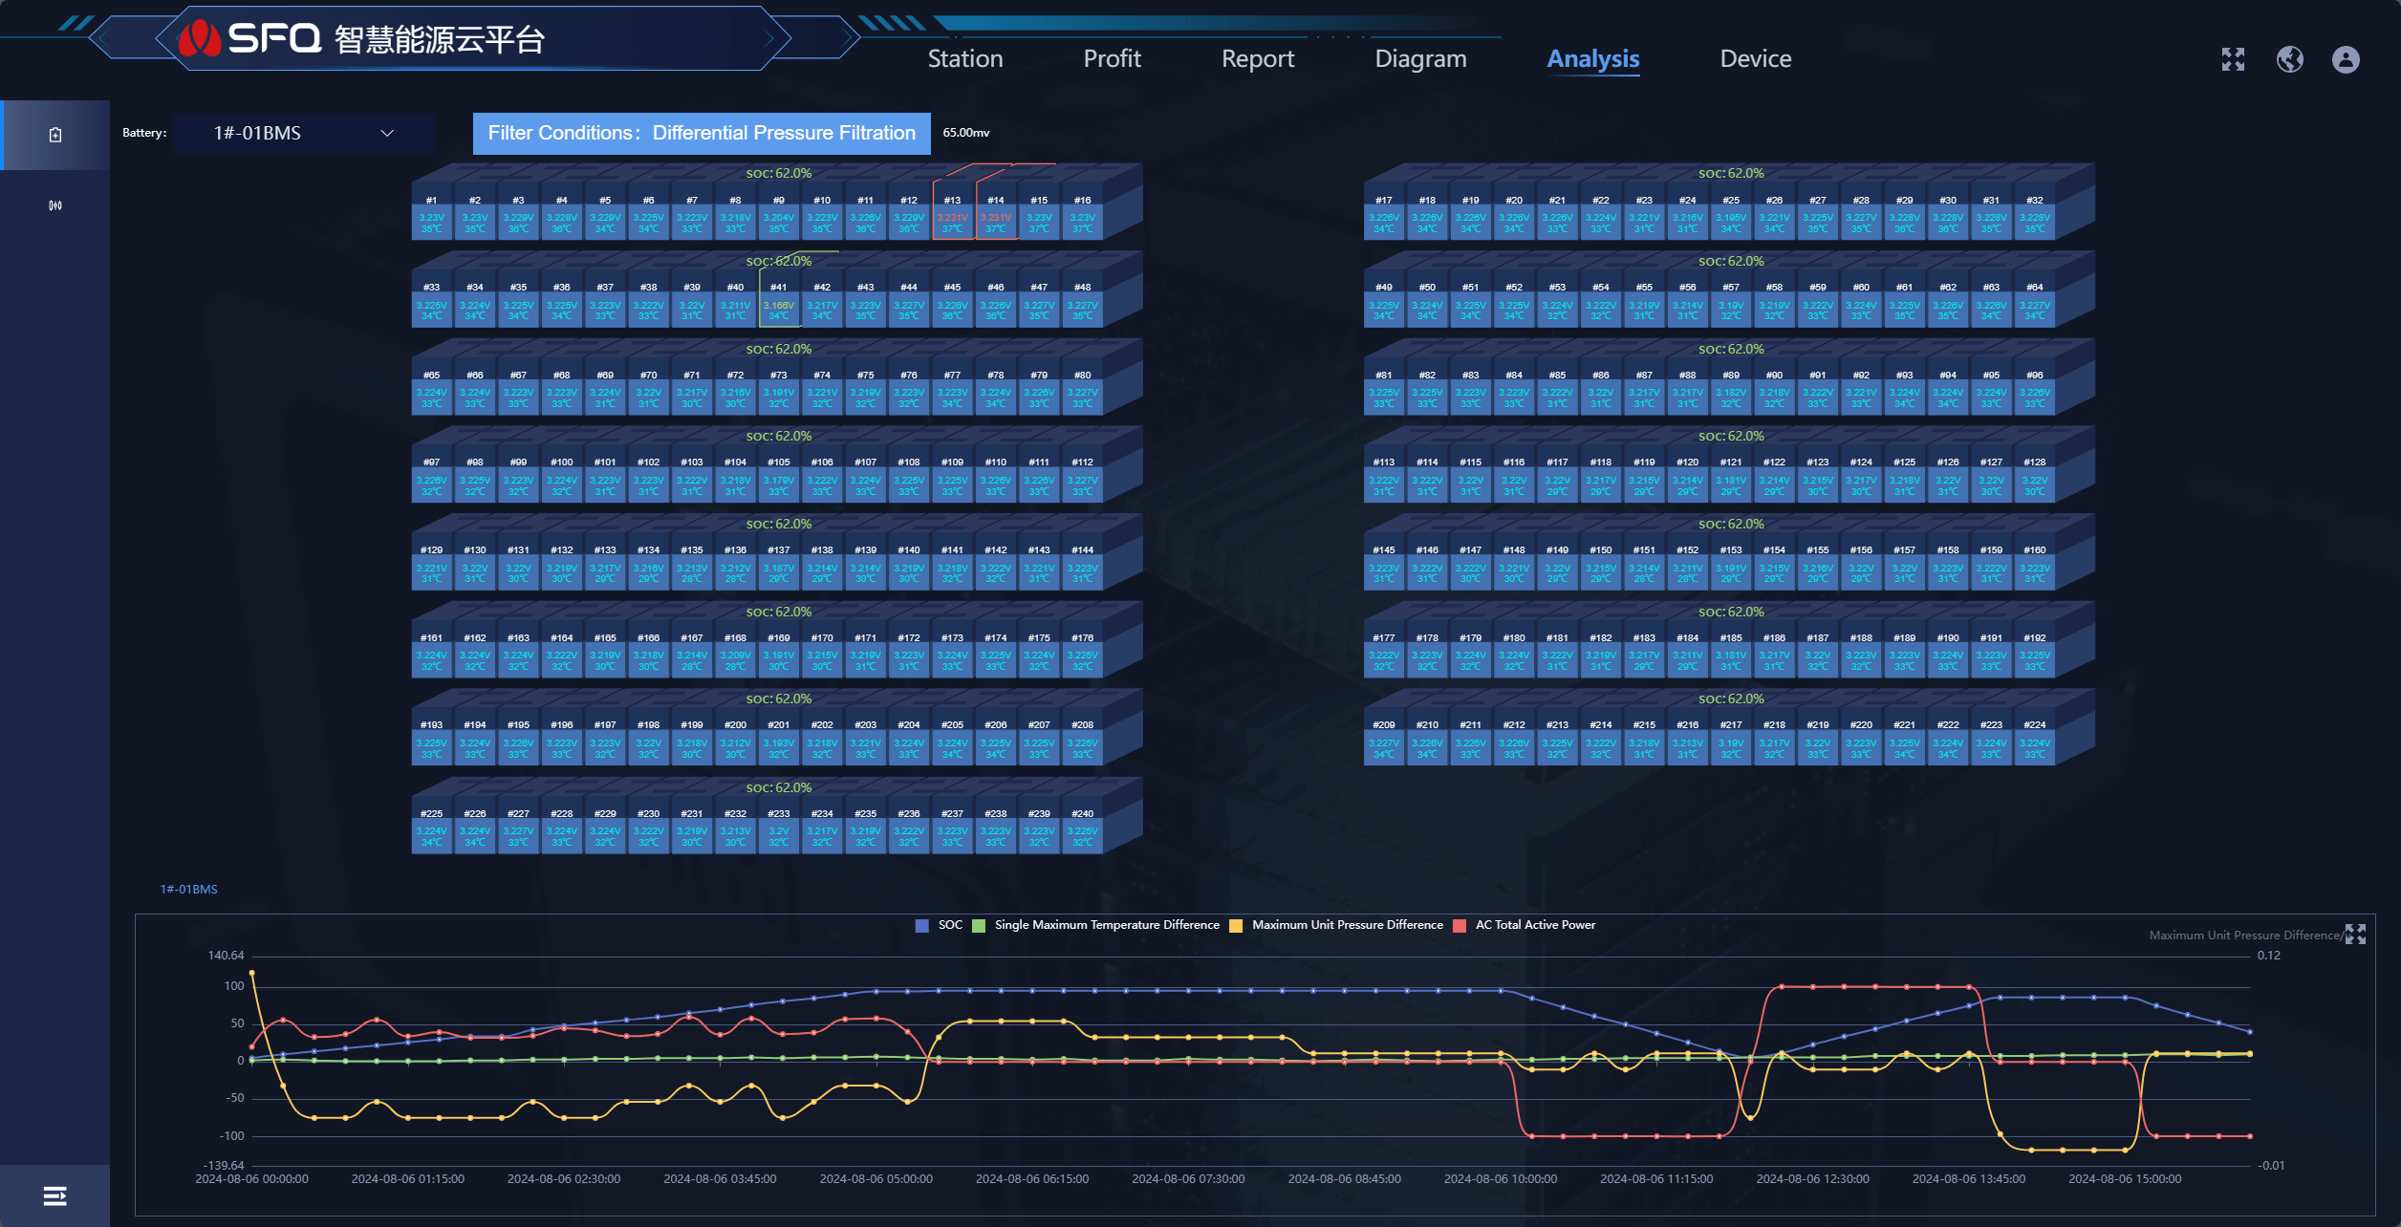Click the Profit menu tab
Screen dimensions: 2401x1227
1112,56
